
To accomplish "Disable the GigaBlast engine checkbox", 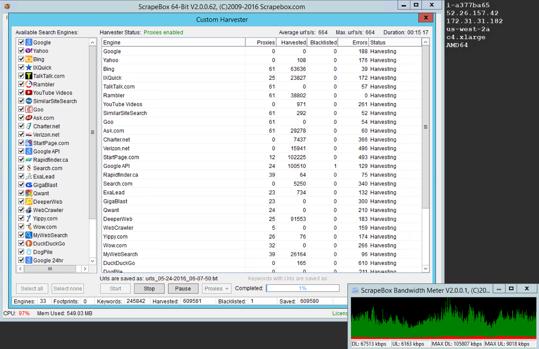I will pyautogui.click(x=21, y=185).
